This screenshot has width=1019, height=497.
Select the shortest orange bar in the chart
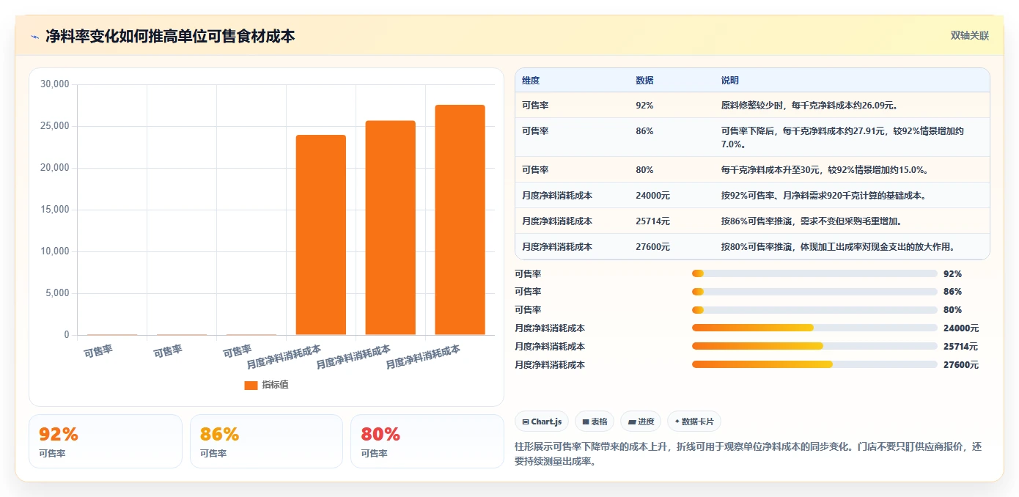pyautogui.click(x=320, y=235)
